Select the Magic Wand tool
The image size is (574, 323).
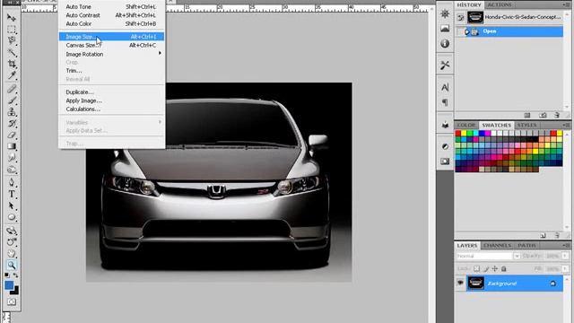point(12,52)
